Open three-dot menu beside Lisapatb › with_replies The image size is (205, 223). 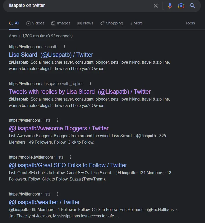click(90, 83)
